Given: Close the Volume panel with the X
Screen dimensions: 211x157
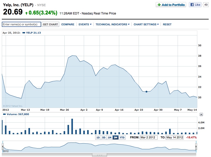Looking at the screenshot, I should click(x=201, y=114).
